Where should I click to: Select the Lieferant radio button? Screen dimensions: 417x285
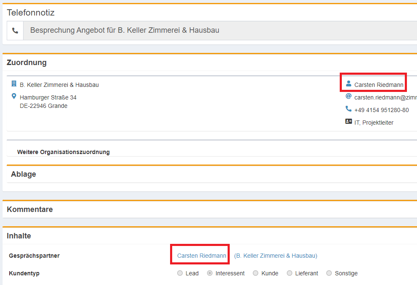[x=289, y=273]
